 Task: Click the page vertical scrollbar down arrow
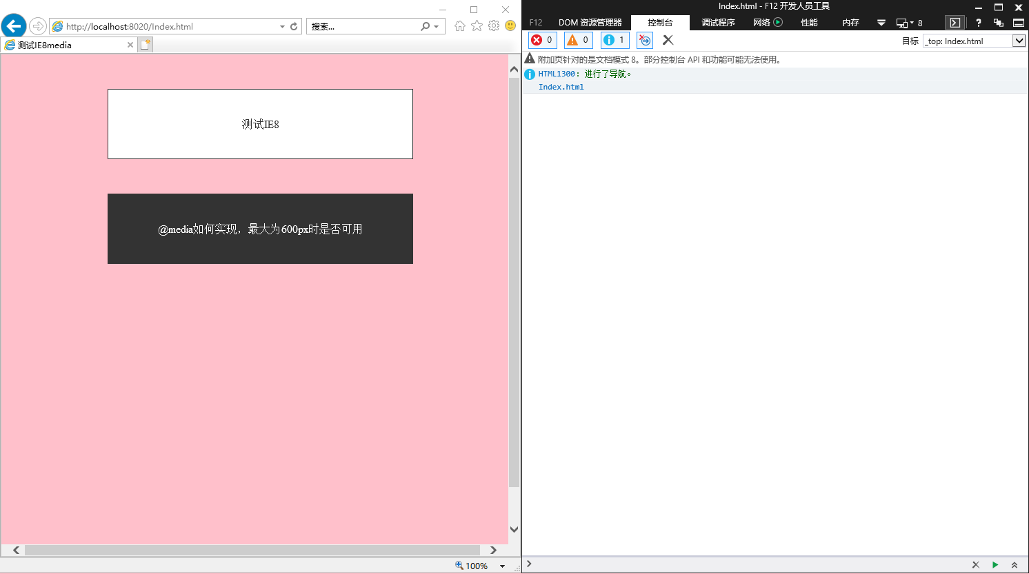pos(514,529)
